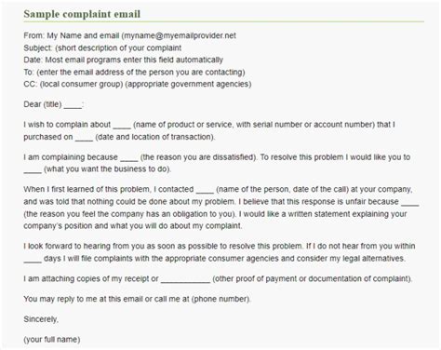
Task: Click the CC local consumer group line
Action: [138, 84]
